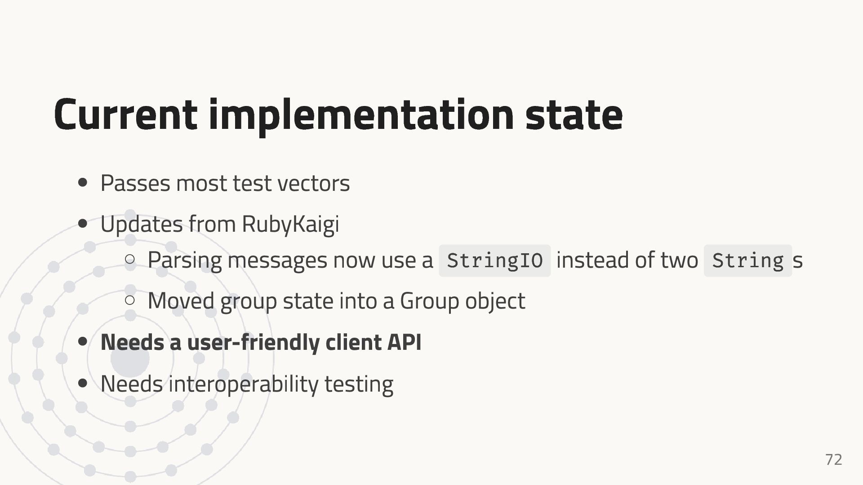Click the hollow bullet before Parsing messages
Image resolution: width=863 pixels, height=485 pixels.
click(x=130, y=259)
